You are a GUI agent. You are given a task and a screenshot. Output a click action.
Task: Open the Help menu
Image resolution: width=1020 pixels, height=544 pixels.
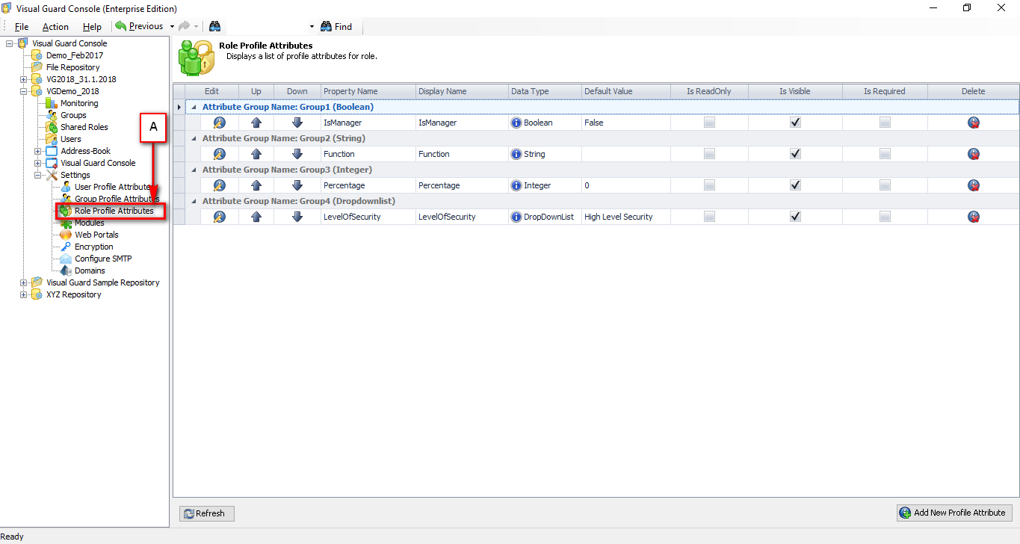92,27
